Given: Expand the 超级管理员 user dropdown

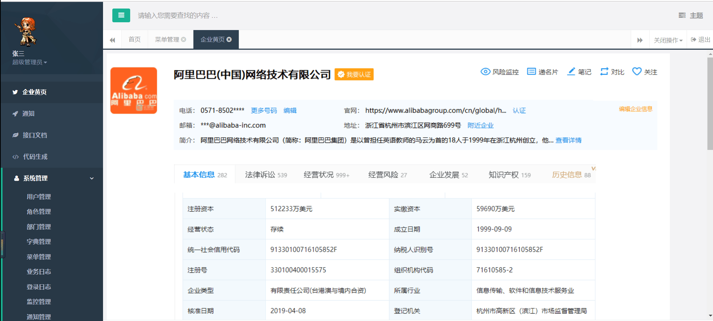Looking at the screenshot, I should [x=30, y=62].
